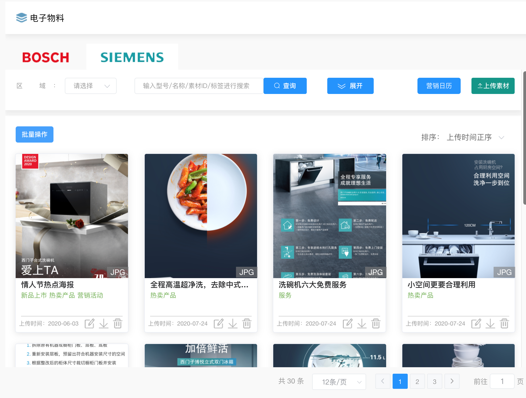Focus the model/name search input field
The image size is (526, 398).
[x=198, y=86]
